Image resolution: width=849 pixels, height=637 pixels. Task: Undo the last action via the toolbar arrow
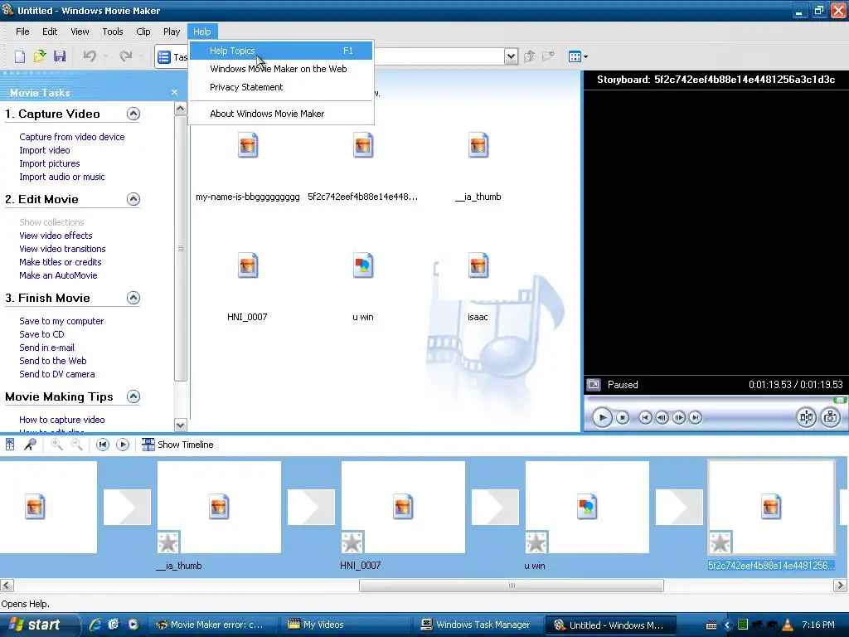pos(90,56)
